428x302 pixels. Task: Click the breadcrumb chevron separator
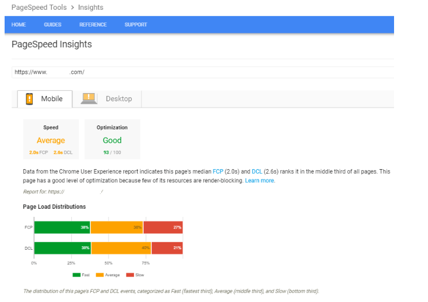pos(72,7)
